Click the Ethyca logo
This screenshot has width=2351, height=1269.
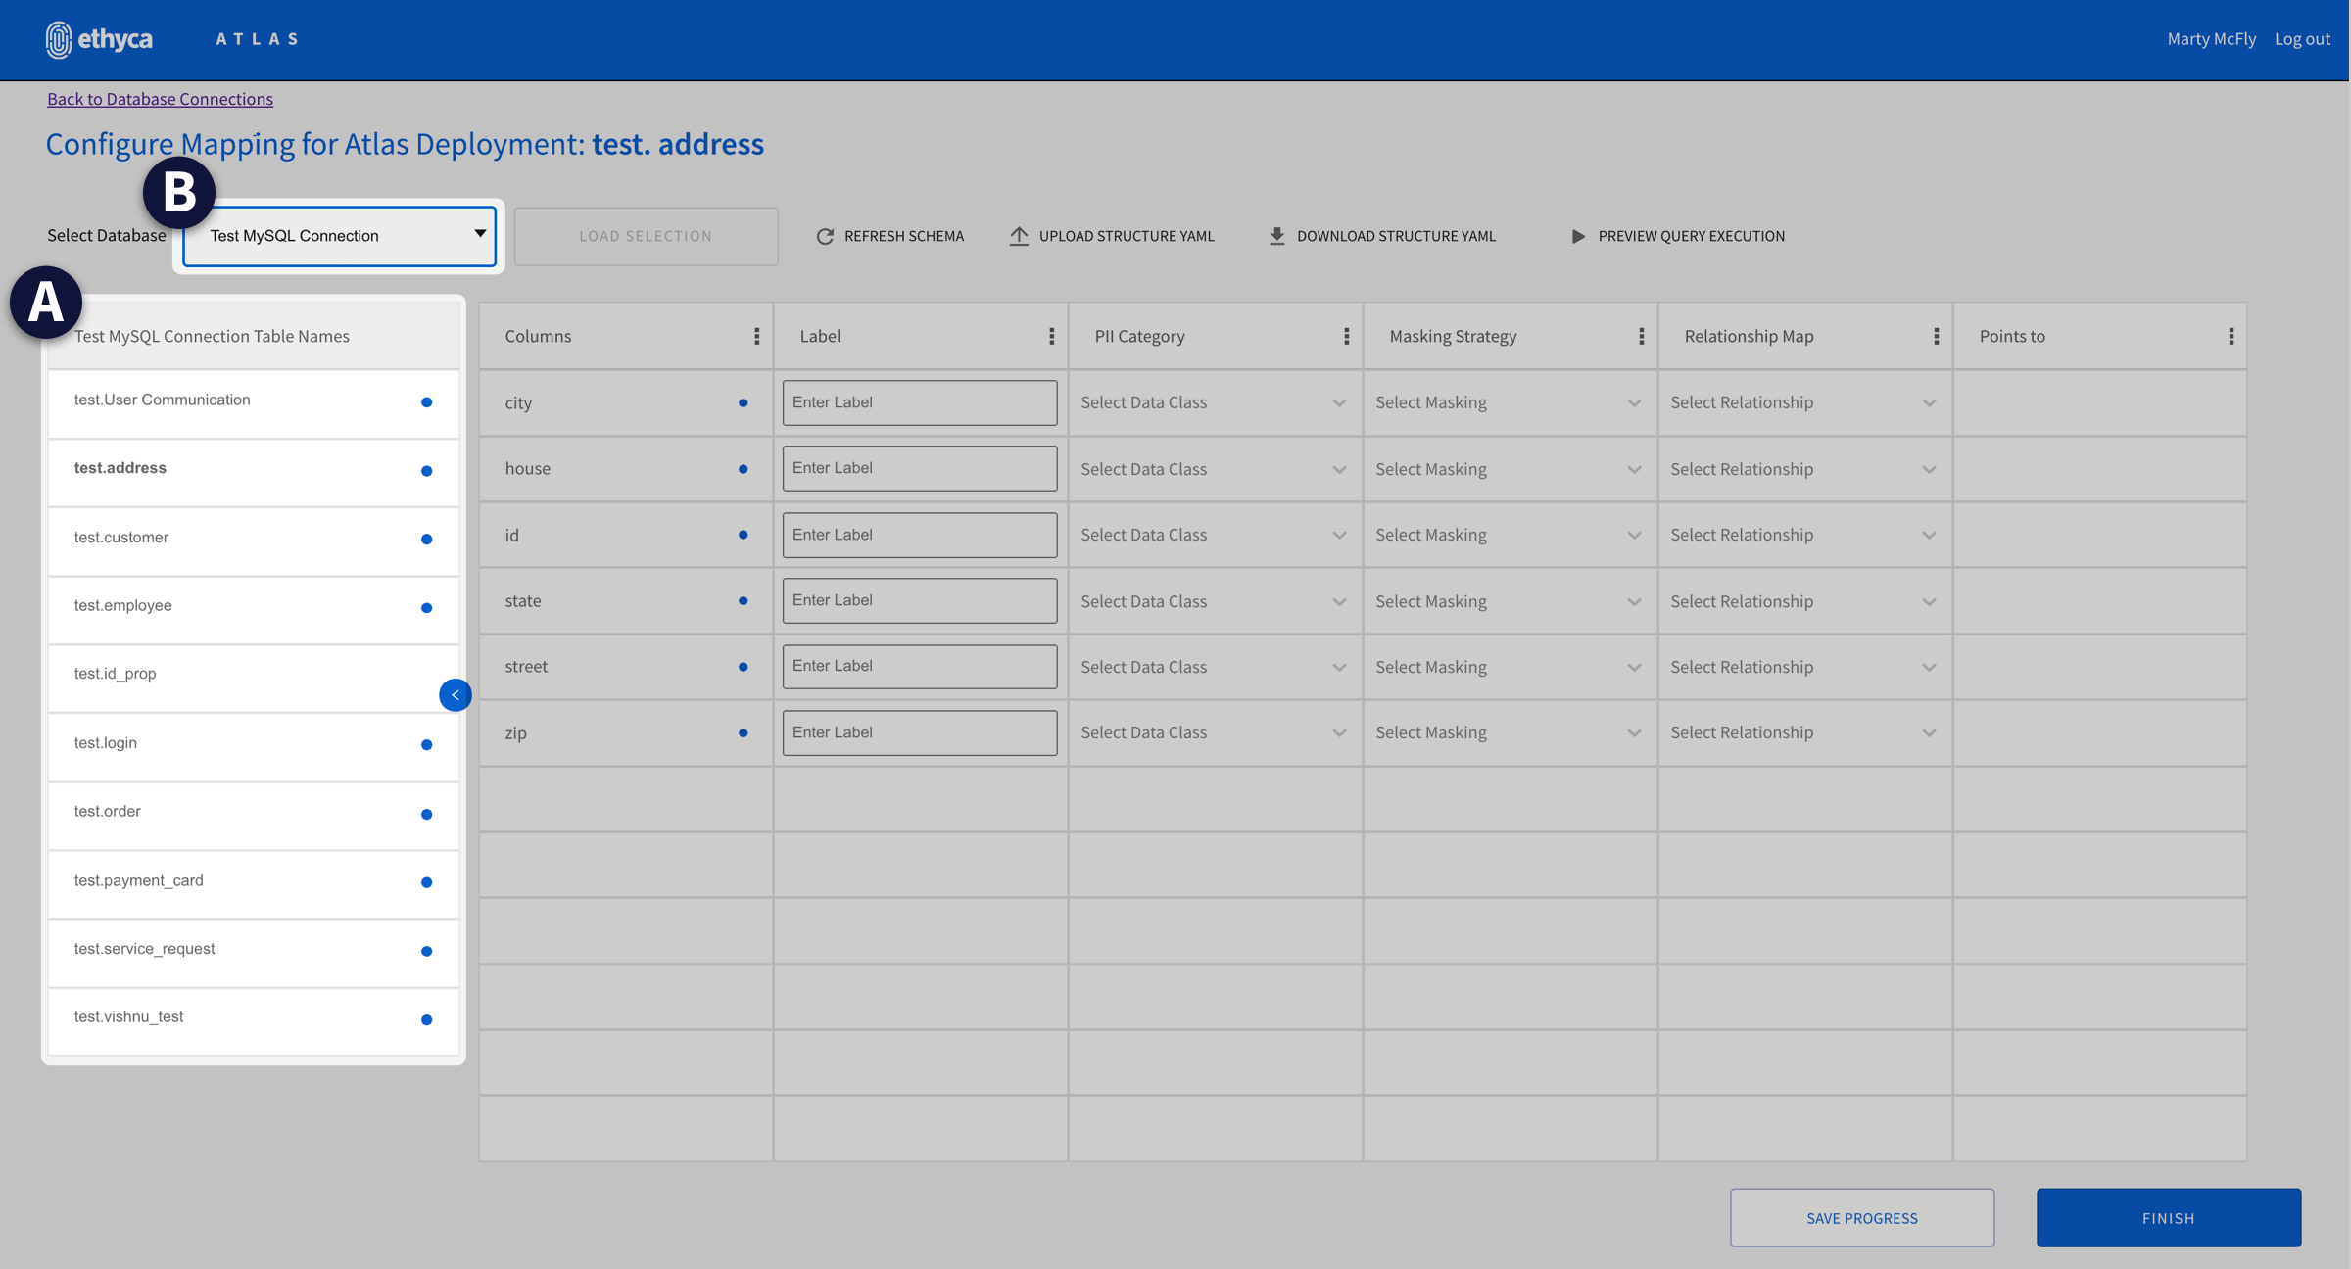(99, 39)
